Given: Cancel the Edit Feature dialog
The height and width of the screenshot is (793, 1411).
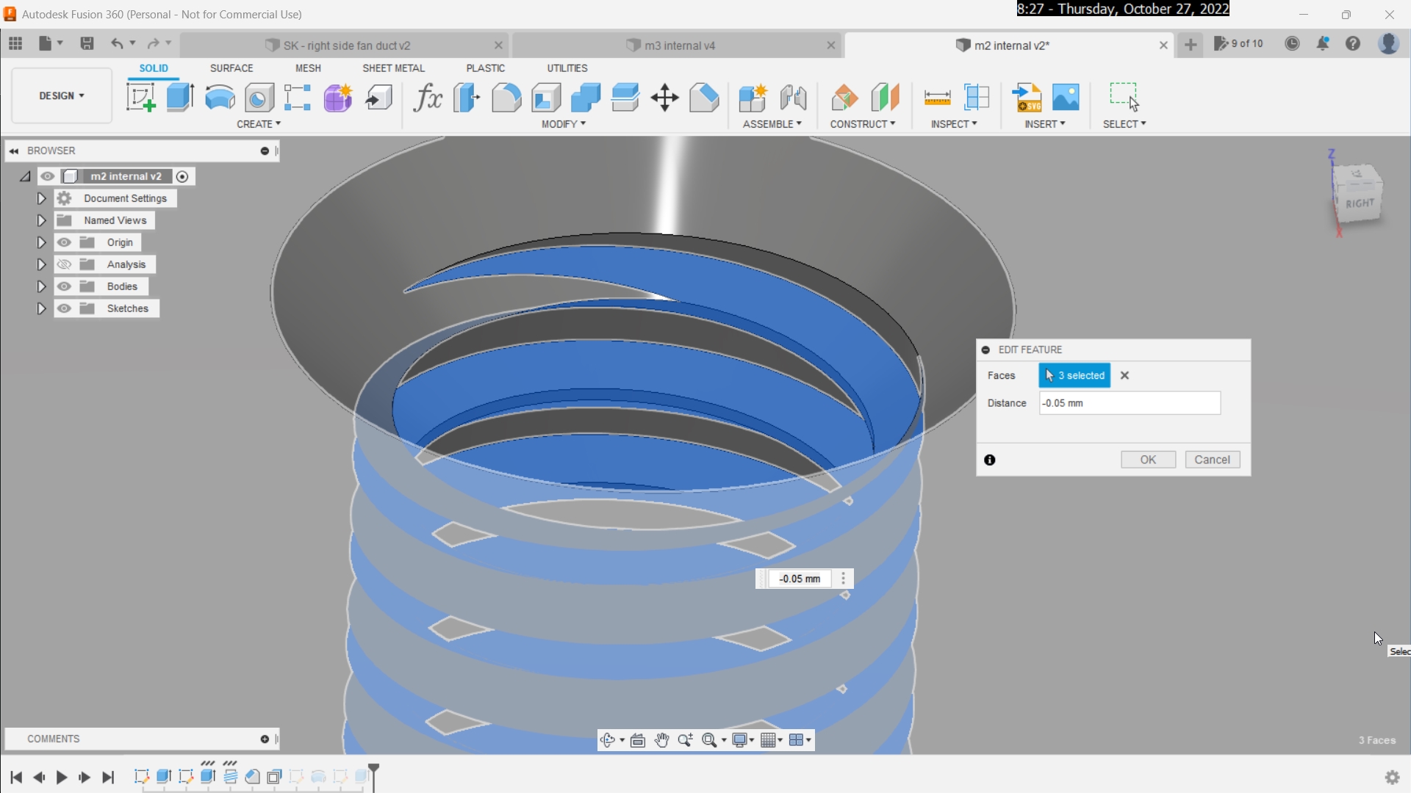Looking at the screenshot, I should (x=1212, y=459).
